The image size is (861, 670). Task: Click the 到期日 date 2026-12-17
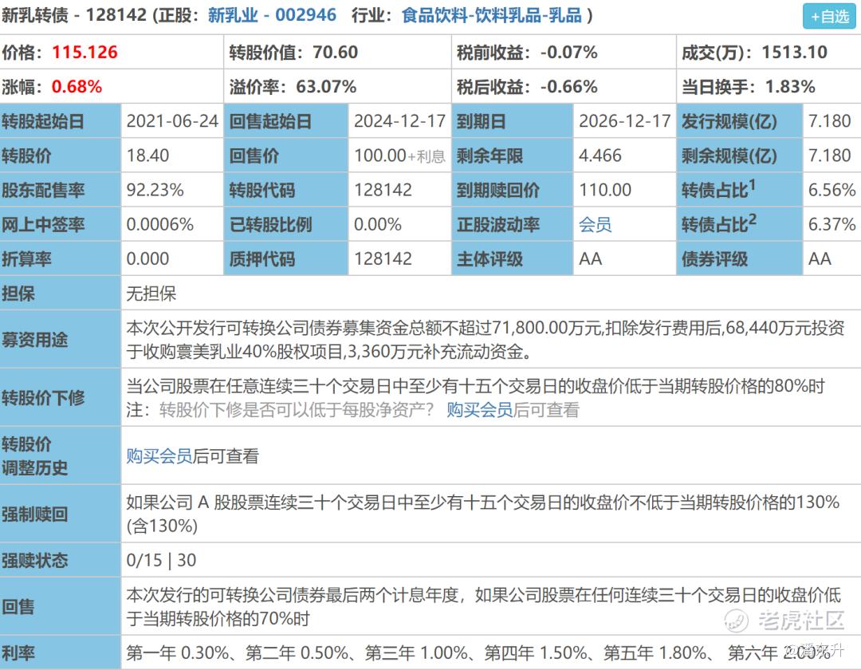(x=625, y=120)
